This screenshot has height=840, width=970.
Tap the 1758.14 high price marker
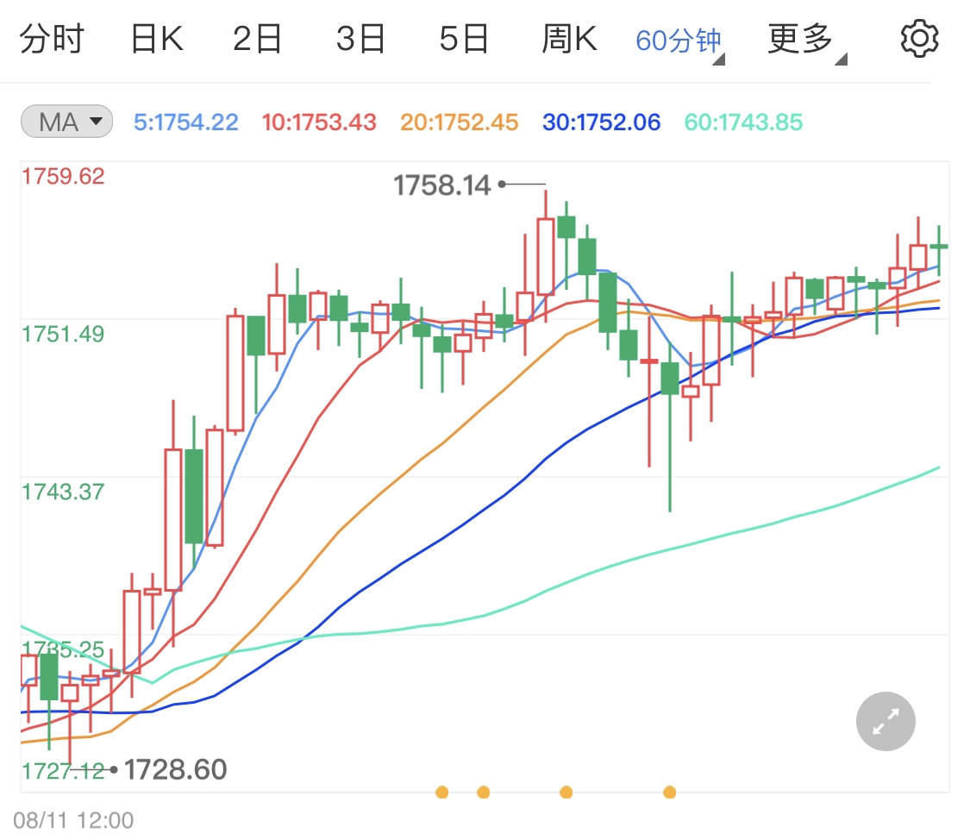click(441, 184)
